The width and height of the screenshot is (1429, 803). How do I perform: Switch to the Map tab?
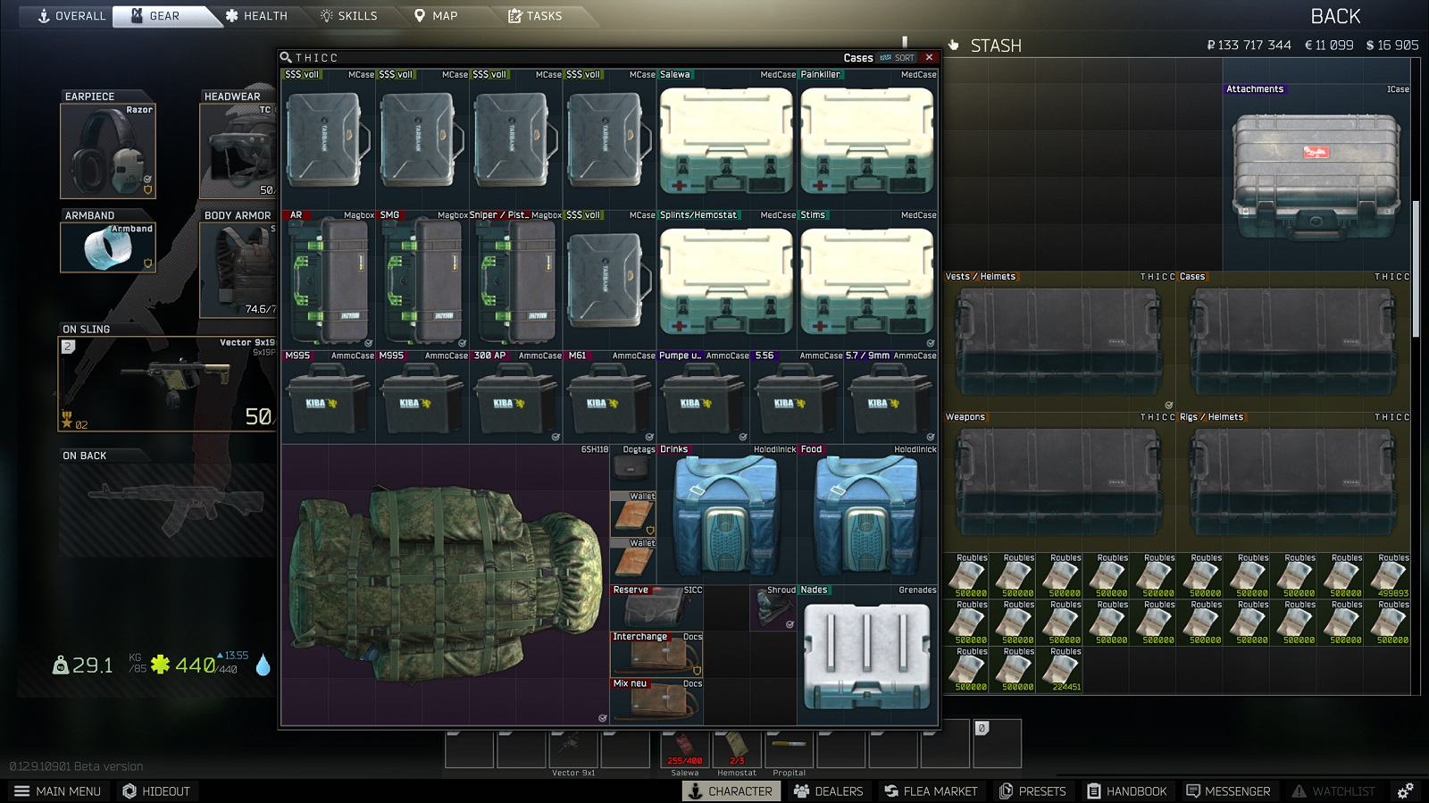[436, 16]
